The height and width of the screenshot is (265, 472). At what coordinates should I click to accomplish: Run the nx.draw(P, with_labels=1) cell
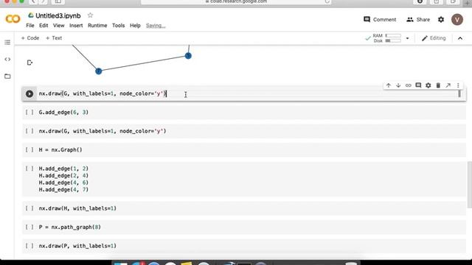29,246
